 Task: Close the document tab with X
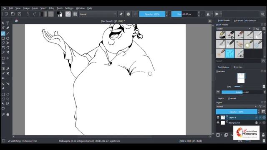[210, 21]
